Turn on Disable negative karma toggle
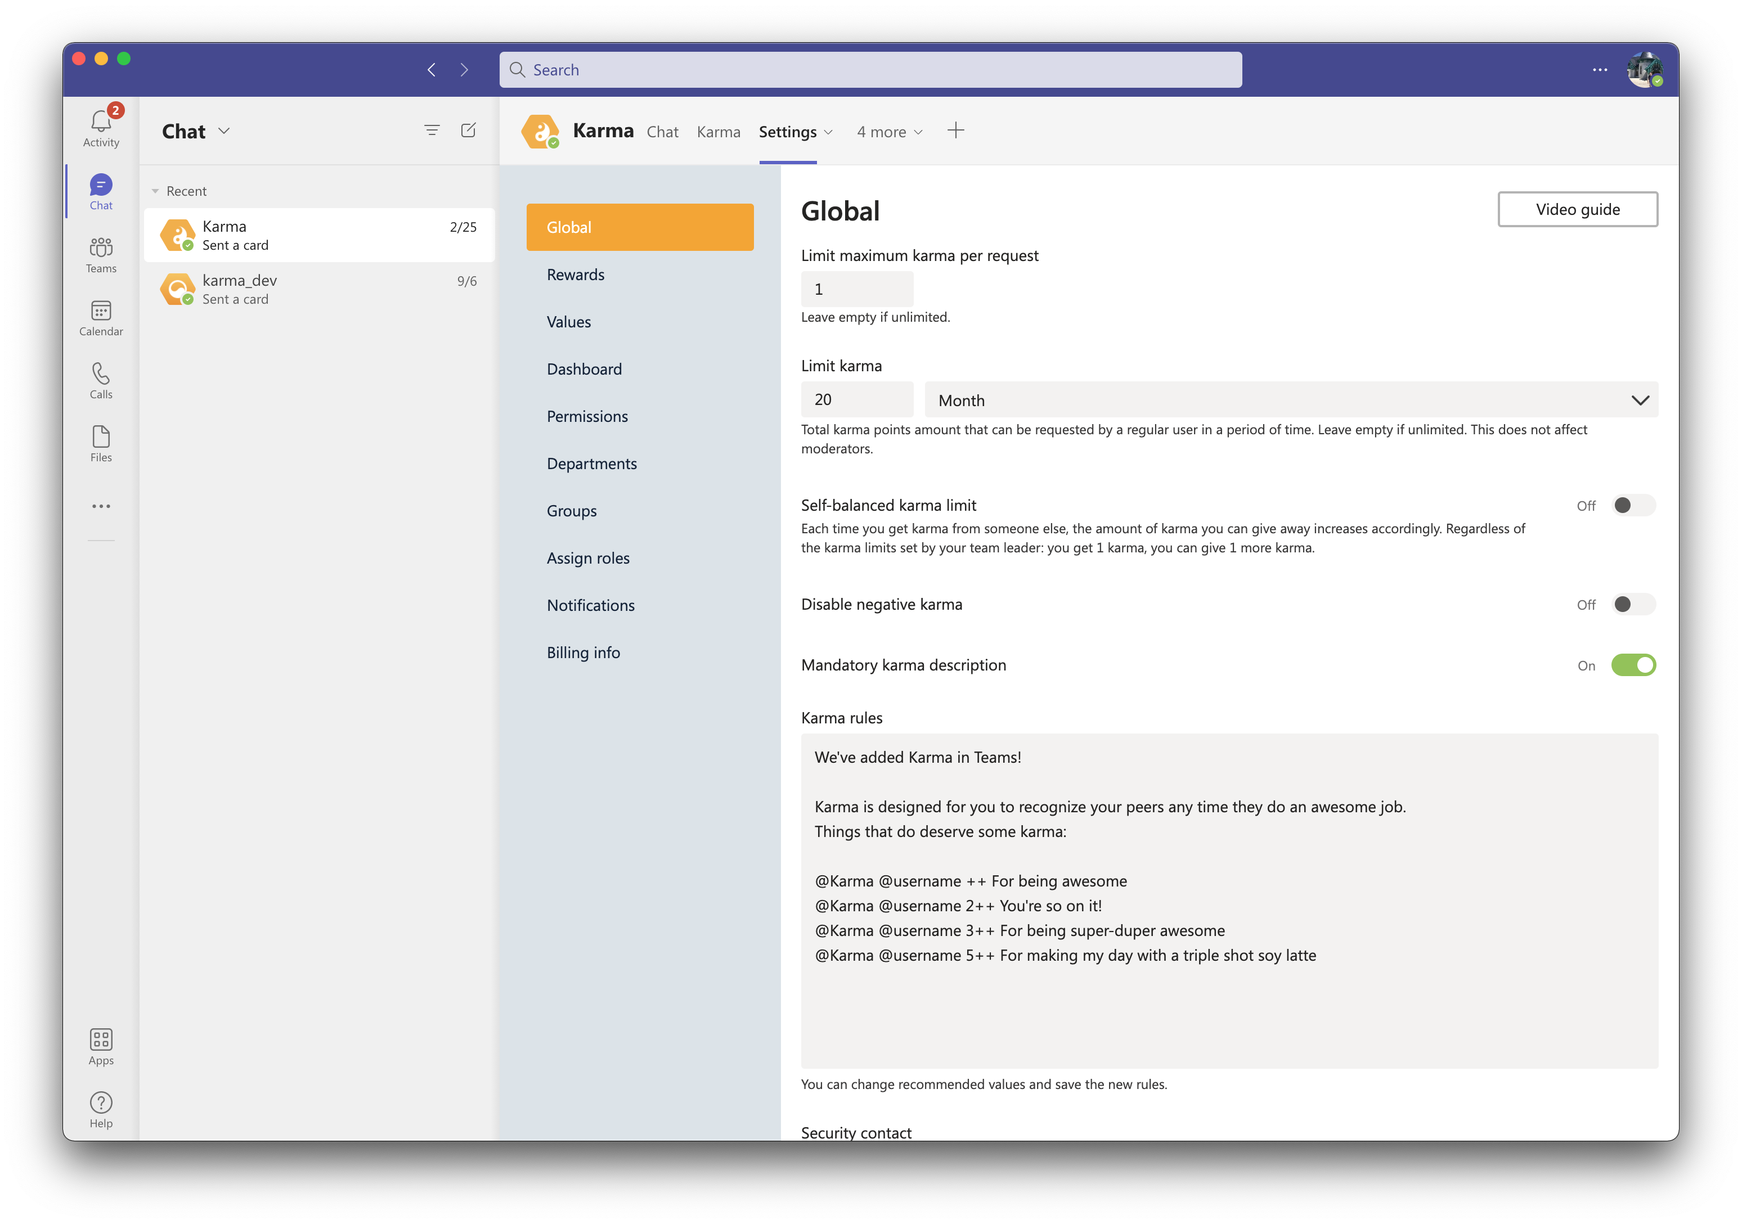 1633,605
